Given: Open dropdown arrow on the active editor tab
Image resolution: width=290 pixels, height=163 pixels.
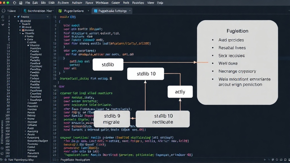Looking at the screenshot, I should pos(130,11).
